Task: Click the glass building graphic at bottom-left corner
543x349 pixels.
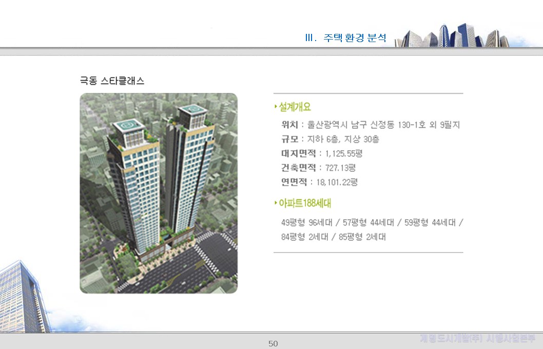Action: click(23, 298)
